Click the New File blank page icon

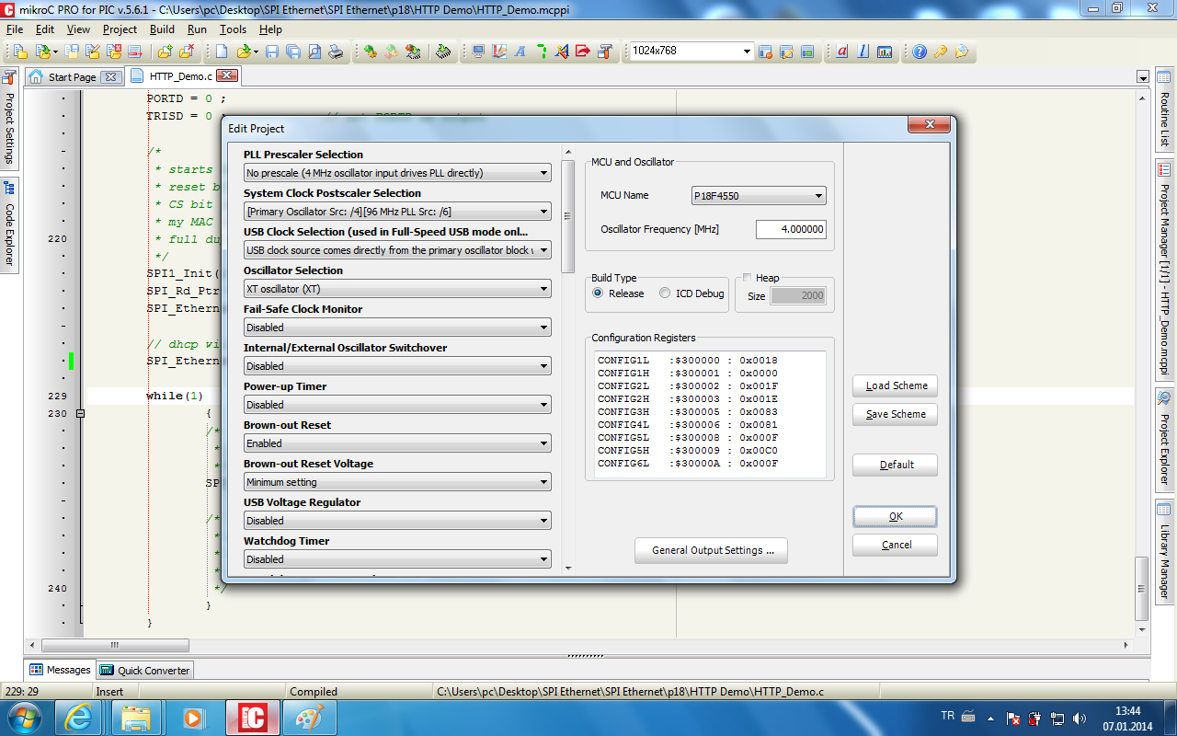222,52
